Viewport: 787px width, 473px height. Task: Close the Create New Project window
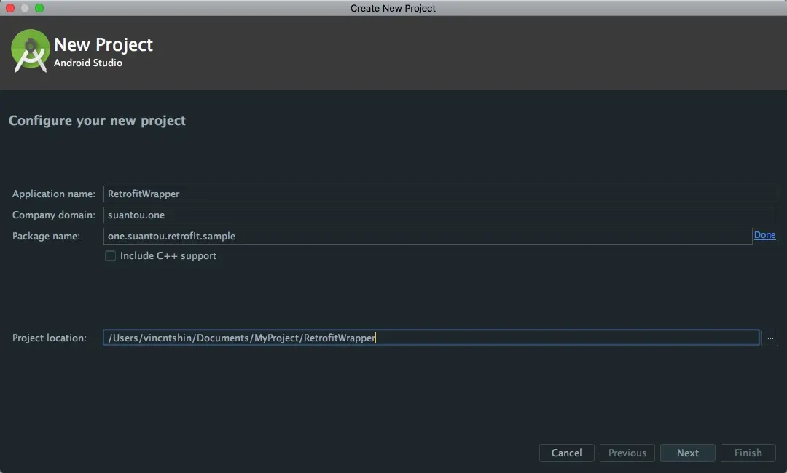[10, 8]
